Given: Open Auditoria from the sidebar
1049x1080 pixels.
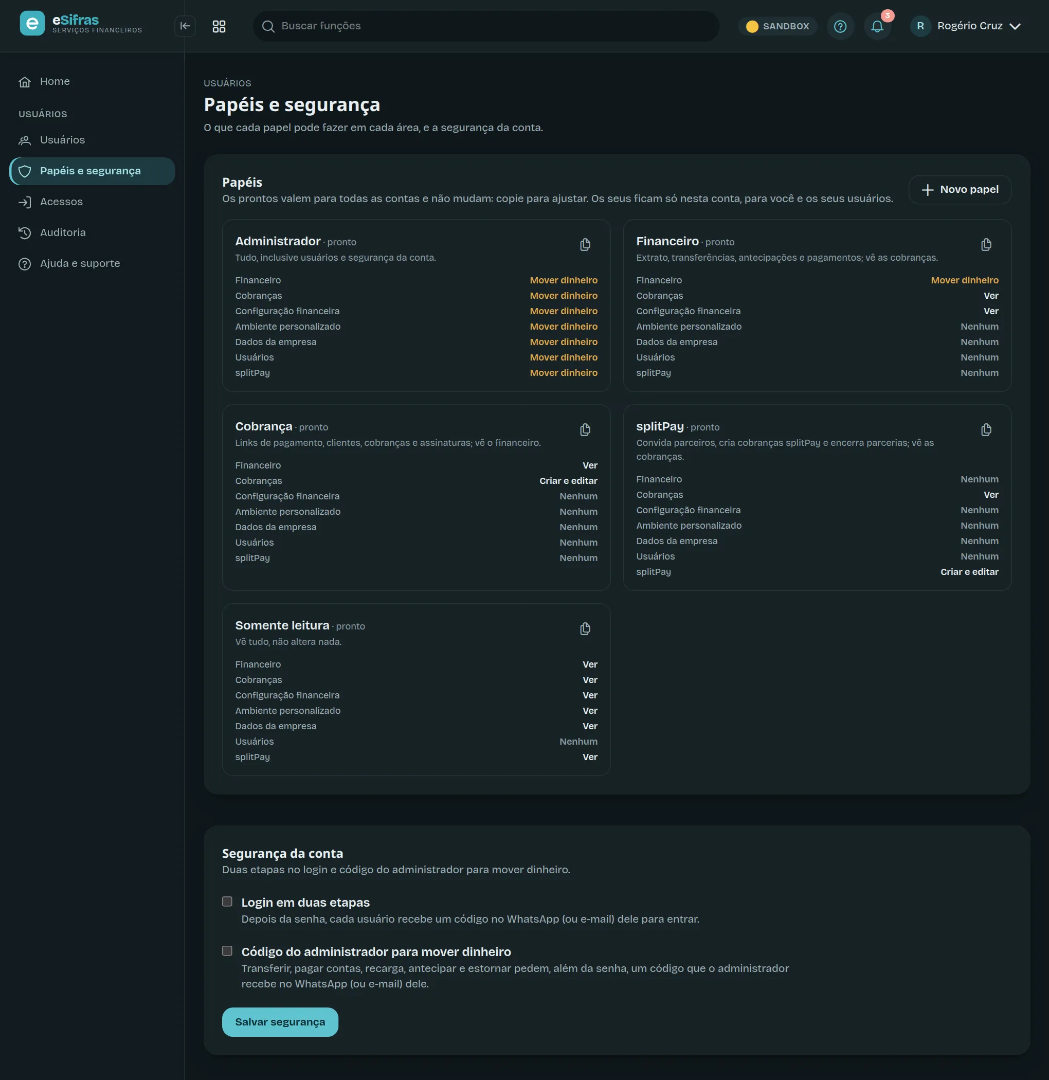Looking at the screenshot, I should [93, 232].
